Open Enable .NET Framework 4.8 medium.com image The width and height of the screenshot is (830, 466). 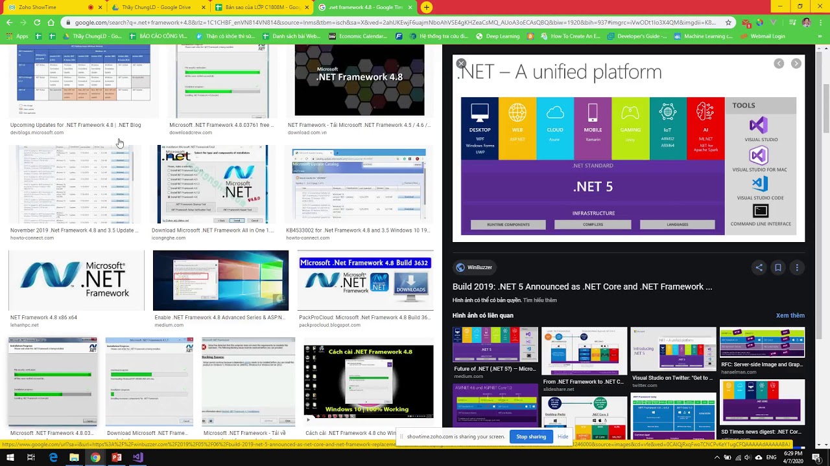pos(220,280)
